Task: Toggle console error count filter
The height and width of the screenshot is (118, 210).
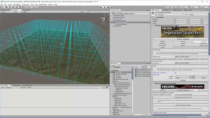Action: pos(107,88)
